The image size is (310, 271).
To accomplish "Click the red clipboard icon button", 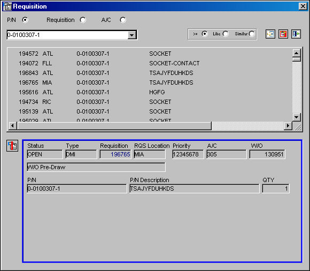I will [283, 34].
